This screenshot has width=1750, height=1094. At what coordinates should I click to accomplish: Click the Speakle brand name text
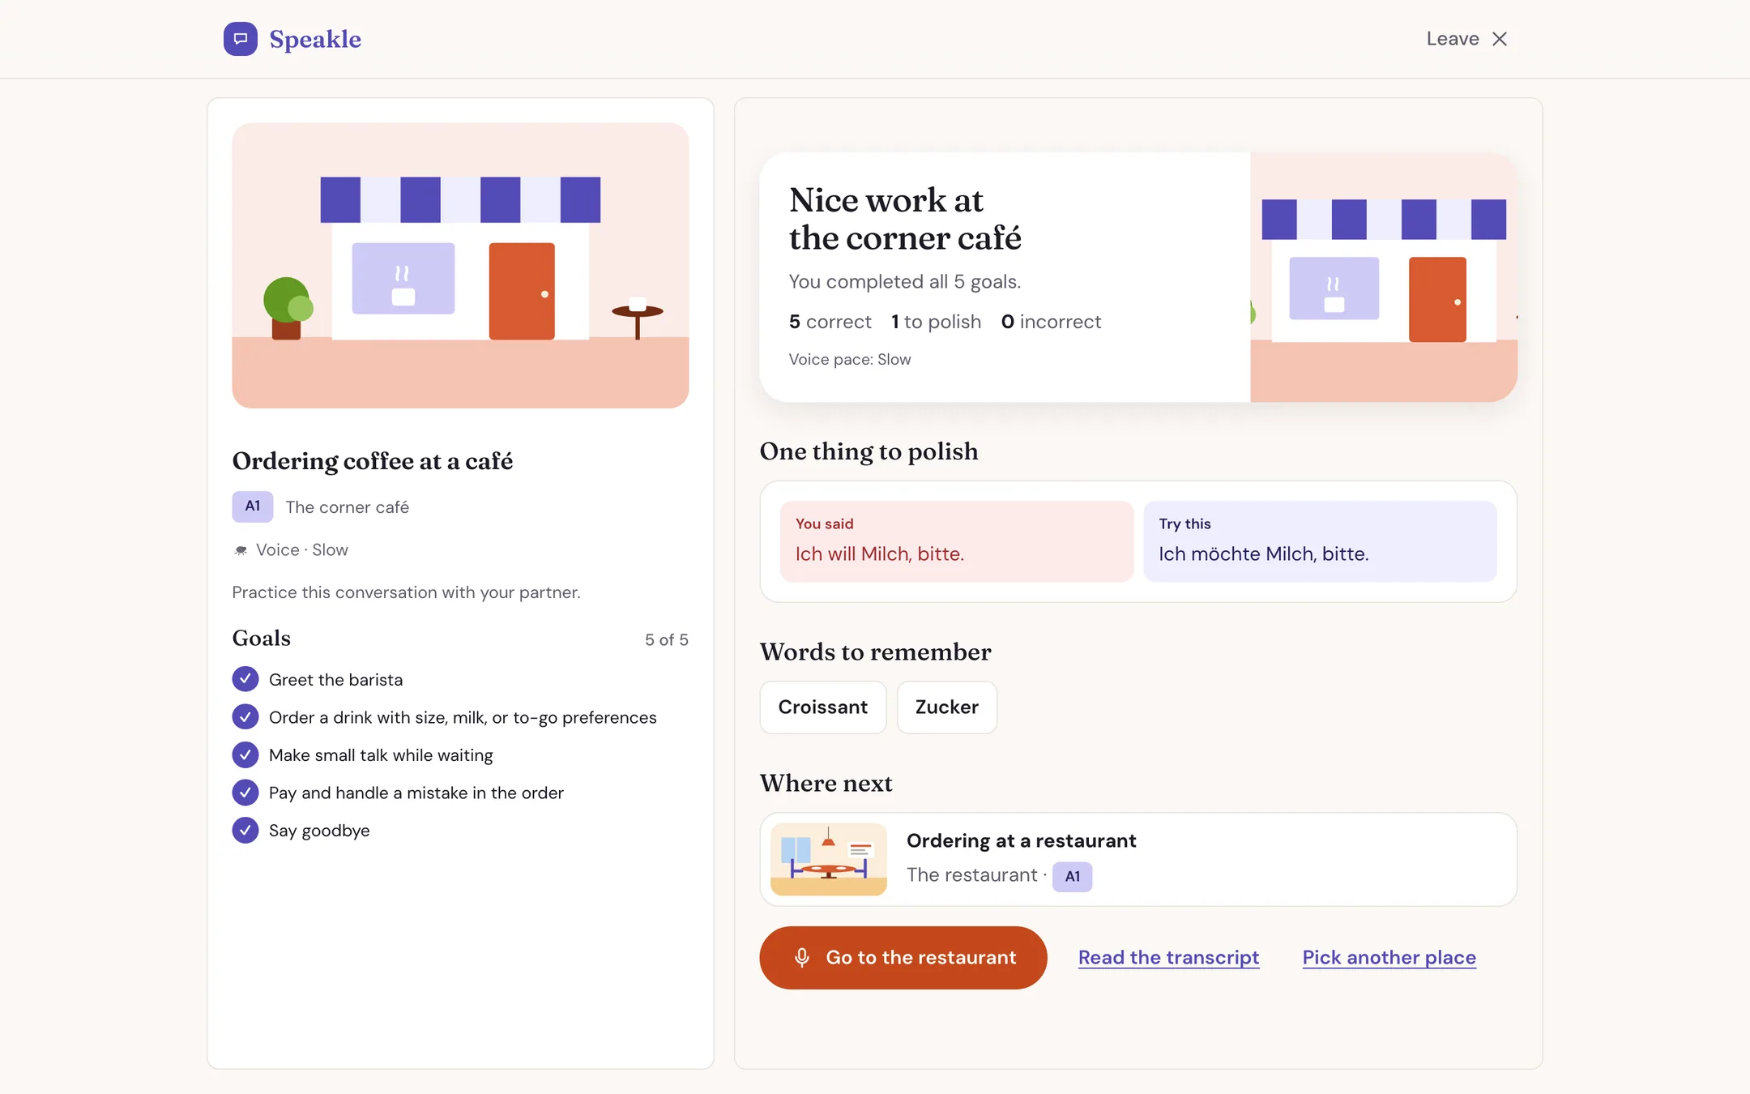pos(315,39)
